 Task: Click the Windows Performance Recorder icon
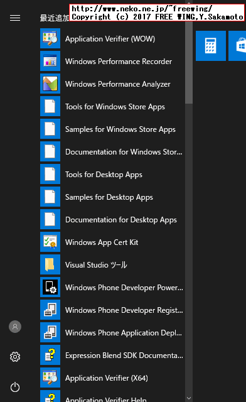[x=50, y=61]
